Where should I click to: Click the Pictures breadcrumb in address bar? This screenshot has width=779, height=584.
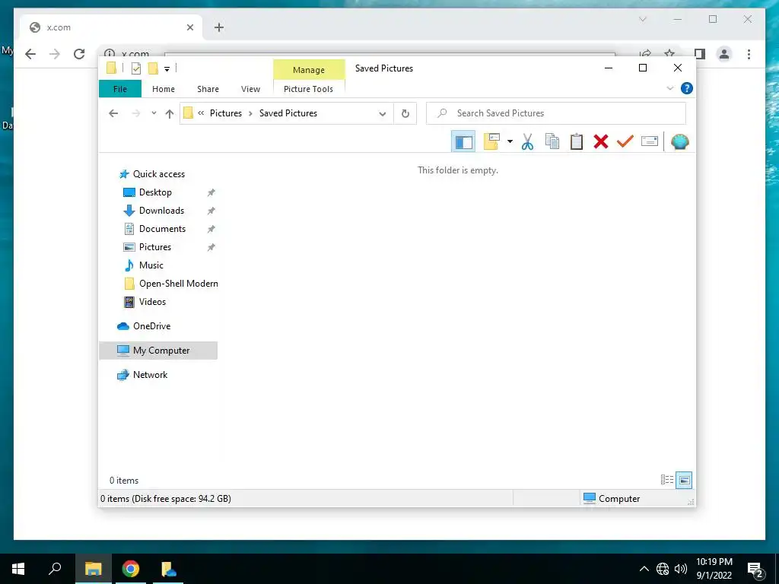pos(225,113)
